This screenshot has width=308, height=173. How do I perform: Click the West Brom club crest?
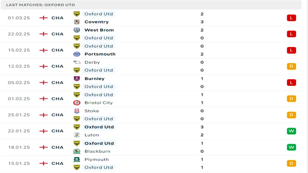(77, 30)
